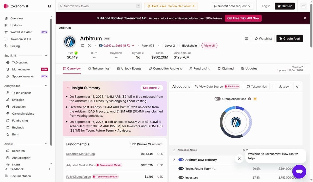This screenshot has height=182, width=313.
Task: Open Documentation link
Action: (21, 176)
